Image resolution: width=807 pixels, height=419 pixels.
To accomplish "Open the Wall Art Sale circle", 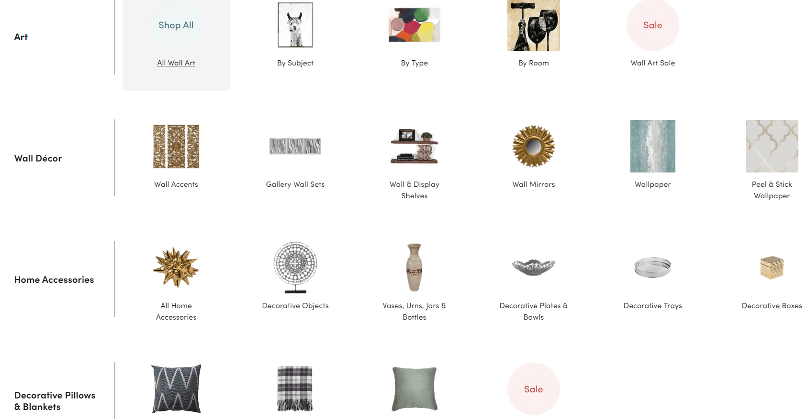I will pos(653,25).
